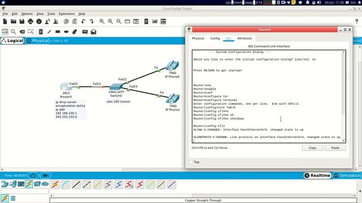The height and width of the screenshot is (203, 362).
Task: Click the Copy button in CLI
Action: [x=313, y=148]
